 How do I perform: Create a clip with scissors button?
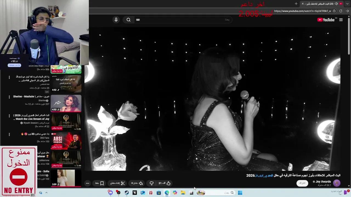coord(118,183)
